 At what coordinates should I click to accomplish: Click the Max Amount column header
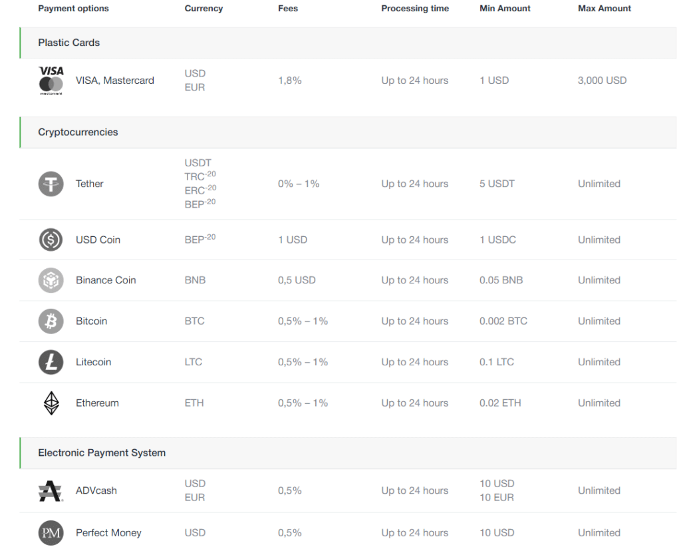point(605,8)
